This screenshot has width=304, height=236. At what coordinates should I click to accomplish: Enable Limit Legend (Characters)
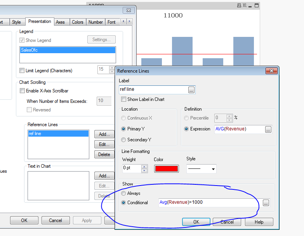[22, 71]
